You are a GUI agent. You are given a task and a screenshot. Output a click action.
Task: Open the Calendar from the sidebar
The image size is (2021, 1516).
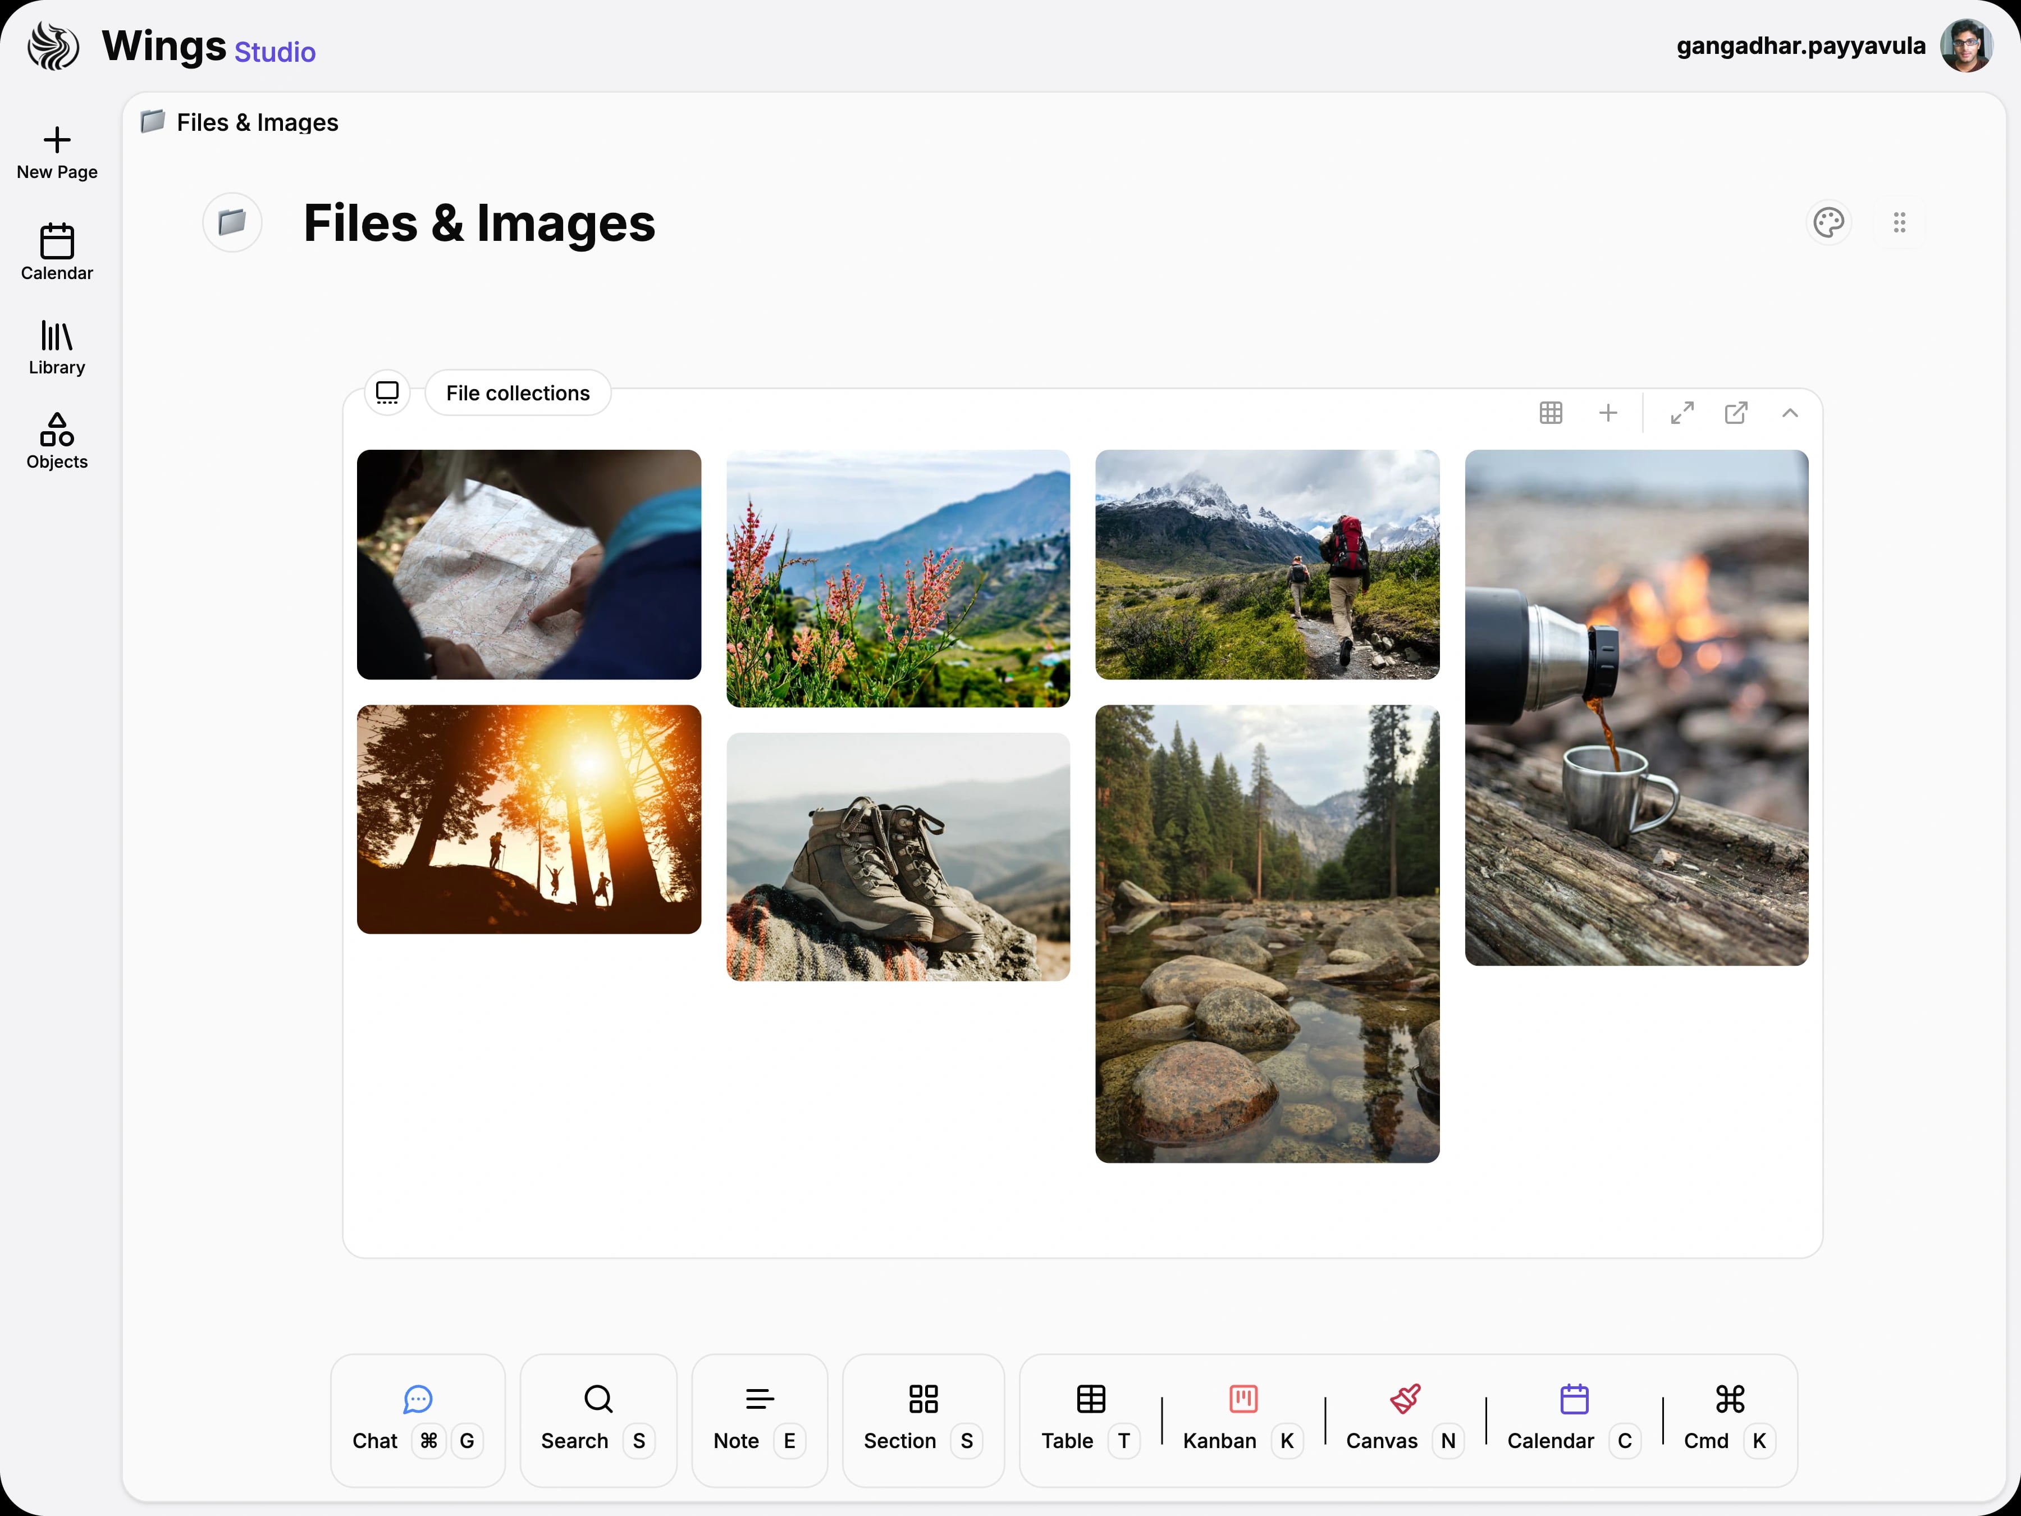click(x=56, y=253)
